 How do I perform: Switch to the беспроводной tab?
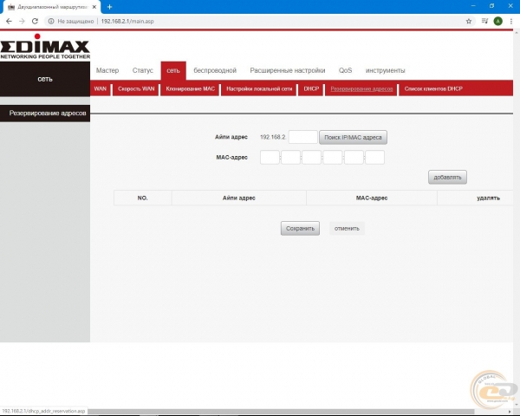tap(215, 70)
